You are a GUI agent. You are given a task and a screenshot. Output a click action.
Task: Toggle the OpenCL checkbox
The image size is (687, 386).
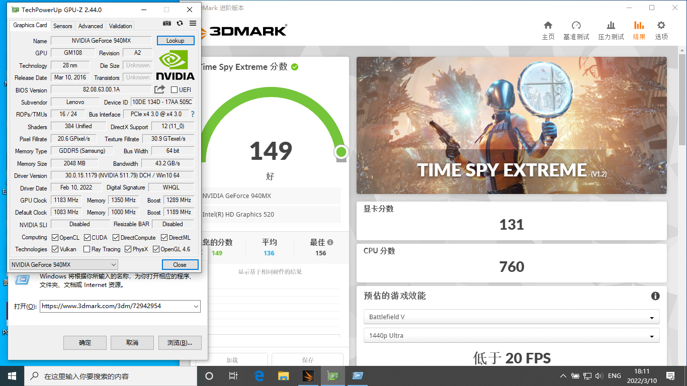[x=55, y=237]
